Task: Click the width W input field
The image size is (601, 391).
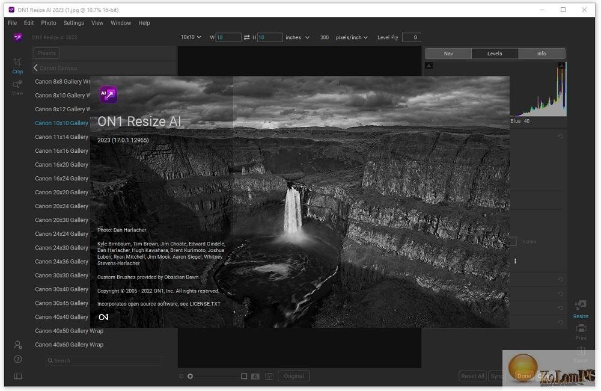Action: [228, 37]
